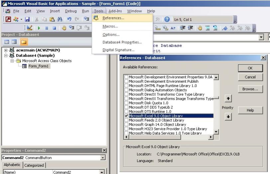
Task: Select Digital Signature... menu entry
Action: (122, 50)
